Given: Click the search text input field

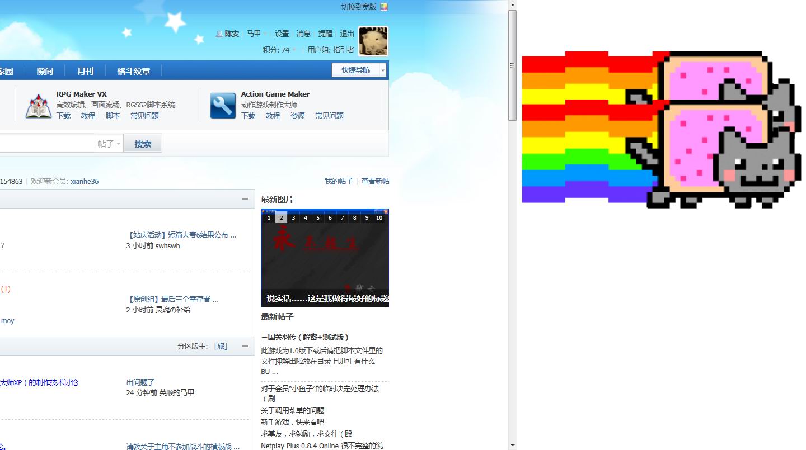Looking at the screenshot, I should [47, 144].
